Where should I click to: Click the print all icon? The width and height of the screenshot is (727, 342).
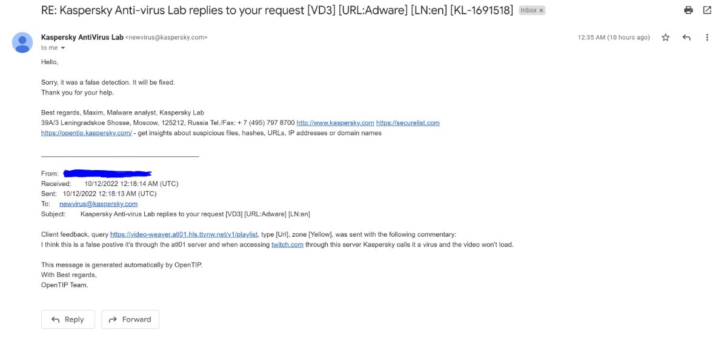(688, 10)
